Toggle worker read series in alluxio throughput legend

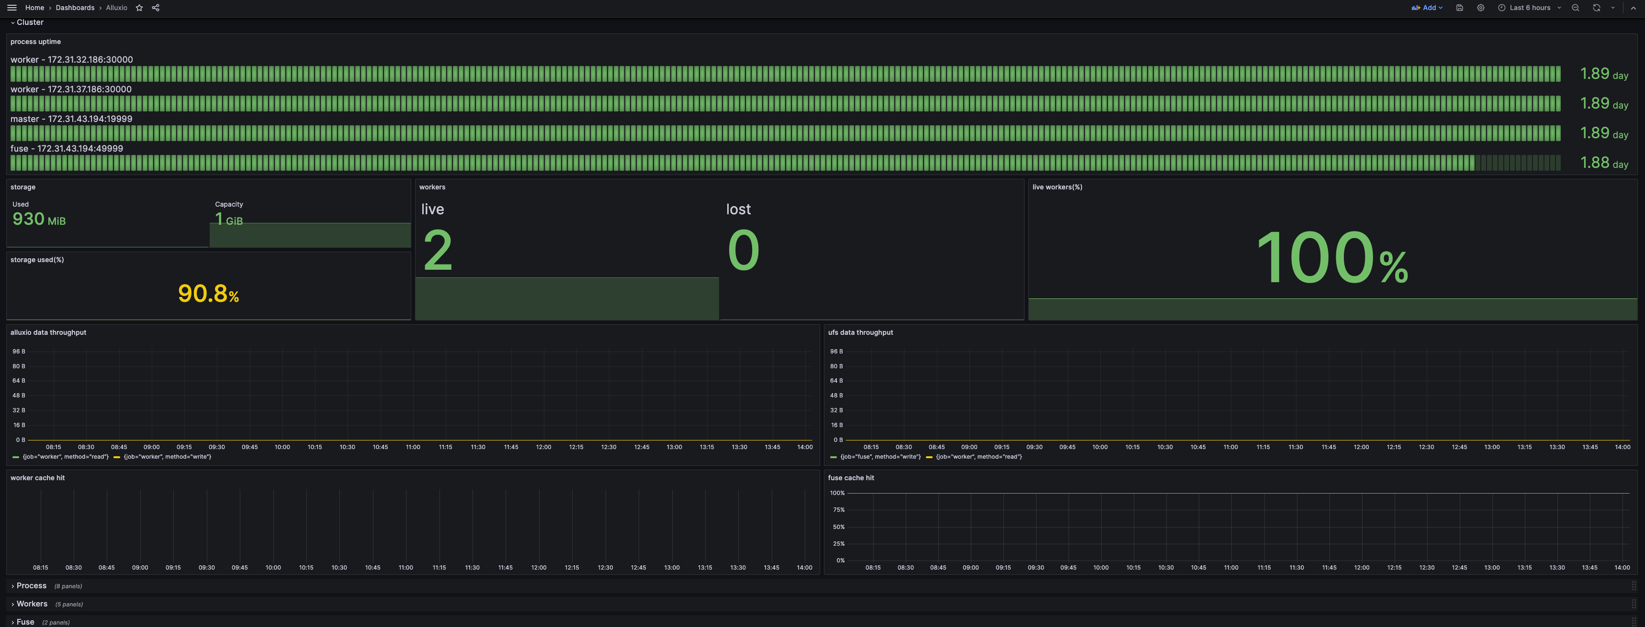(65, 457)
